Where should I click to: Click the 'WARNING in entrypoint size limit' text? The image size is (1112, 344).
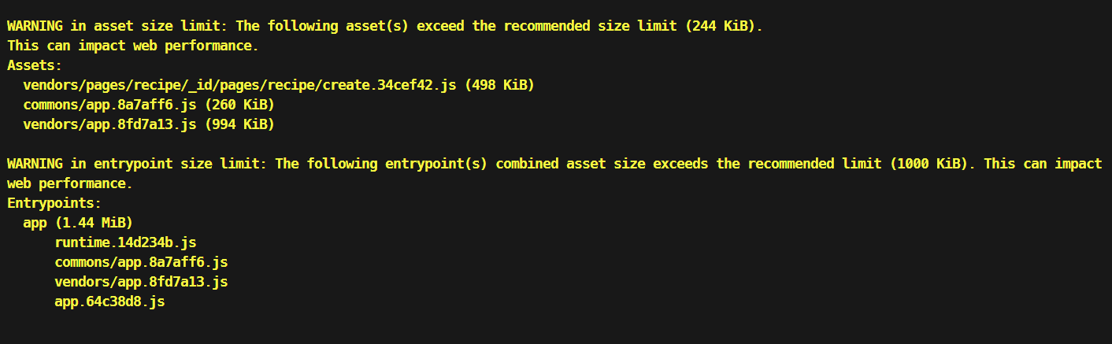pos(136,164)
